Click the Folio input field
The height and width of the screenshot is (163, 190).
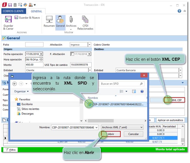coord(34,45)
